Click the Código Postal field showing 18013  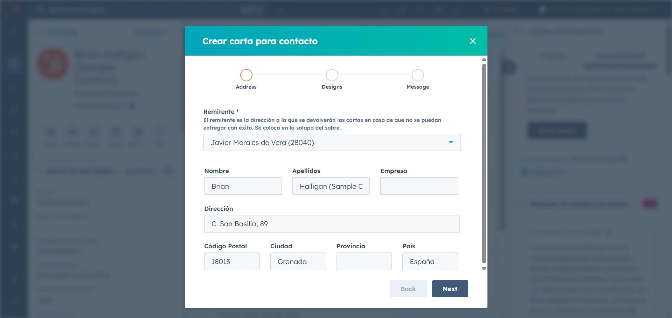point(231,261)
